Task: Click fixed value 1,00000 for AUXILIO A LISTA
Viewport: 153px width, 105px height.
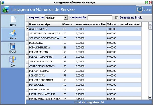Action: pos(91,29)
